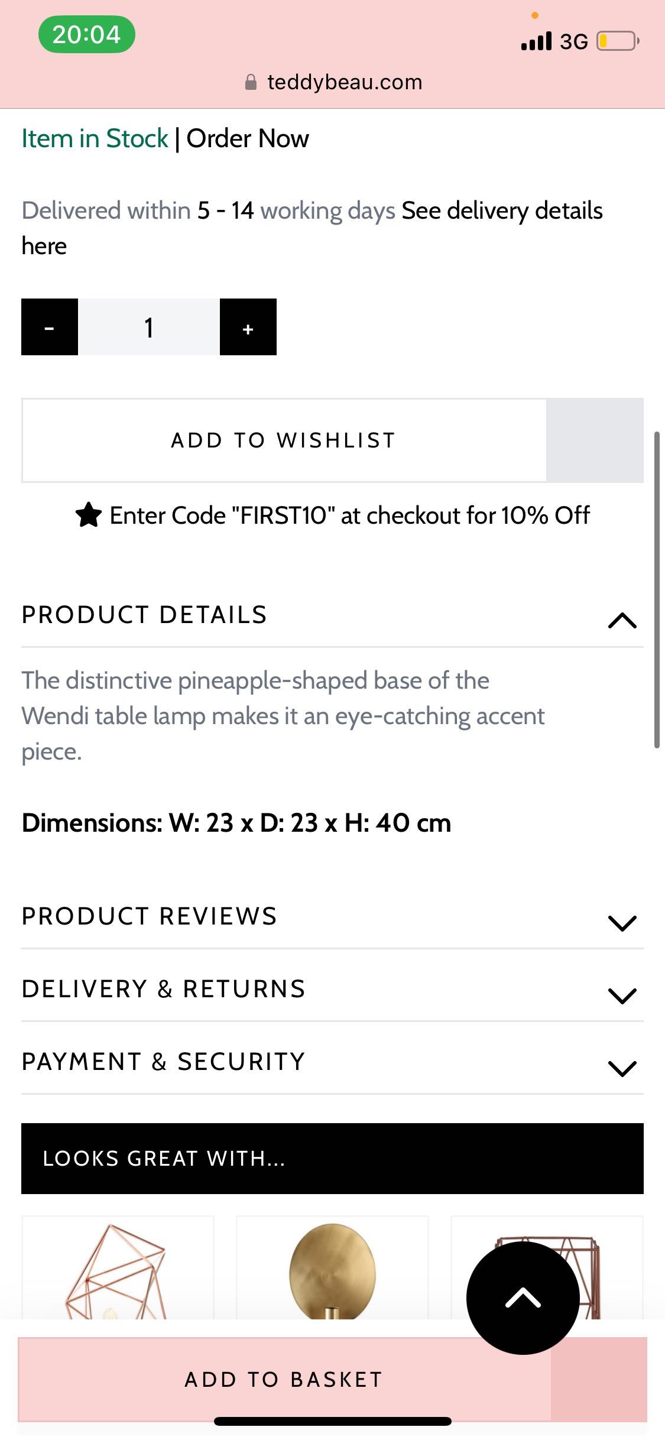Increase quantity with the plus button
665x1440 pixels.
coord(248,327)
